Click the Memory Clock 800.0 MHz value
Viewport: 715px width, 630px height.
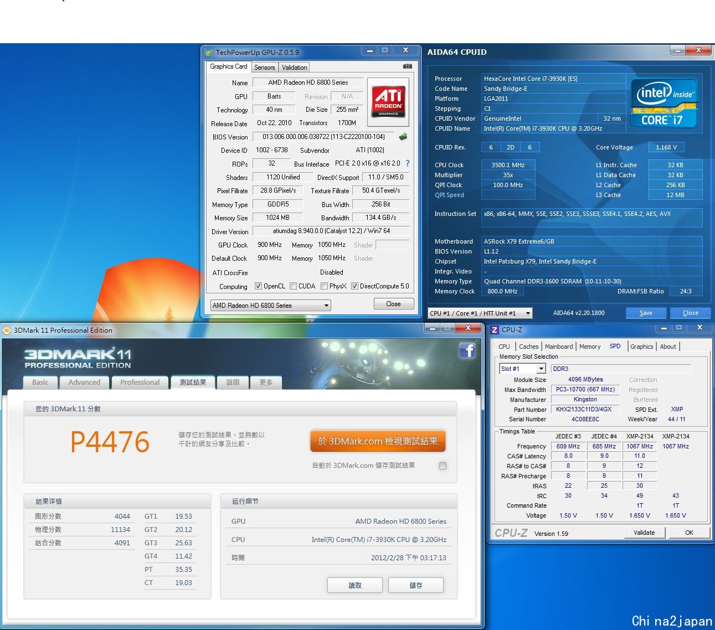(x=502, y=291)
